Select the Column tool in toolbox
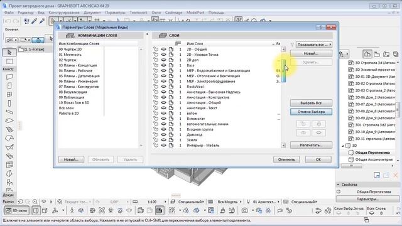The image size is (402, 226). tap(9, 103)
